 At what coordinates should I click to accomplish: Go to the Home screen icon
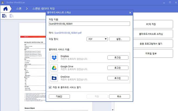5,9
